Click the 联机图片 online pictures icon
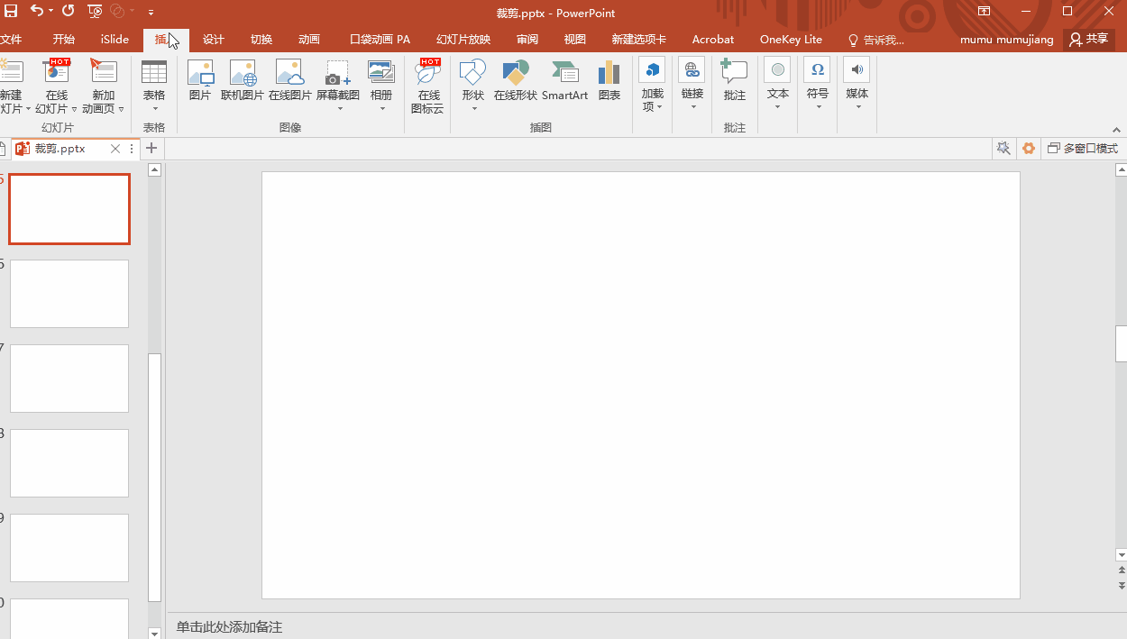This screenshot has width=1127, height=639. tap(243, 80)
